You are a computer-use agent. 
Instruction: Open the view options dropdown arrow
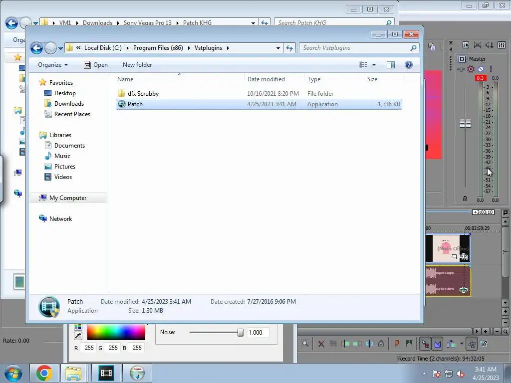click(374, 65)
